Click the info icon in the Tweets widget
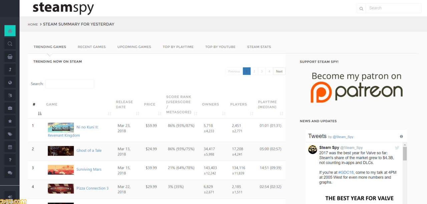427x204 pixels. 401,136
